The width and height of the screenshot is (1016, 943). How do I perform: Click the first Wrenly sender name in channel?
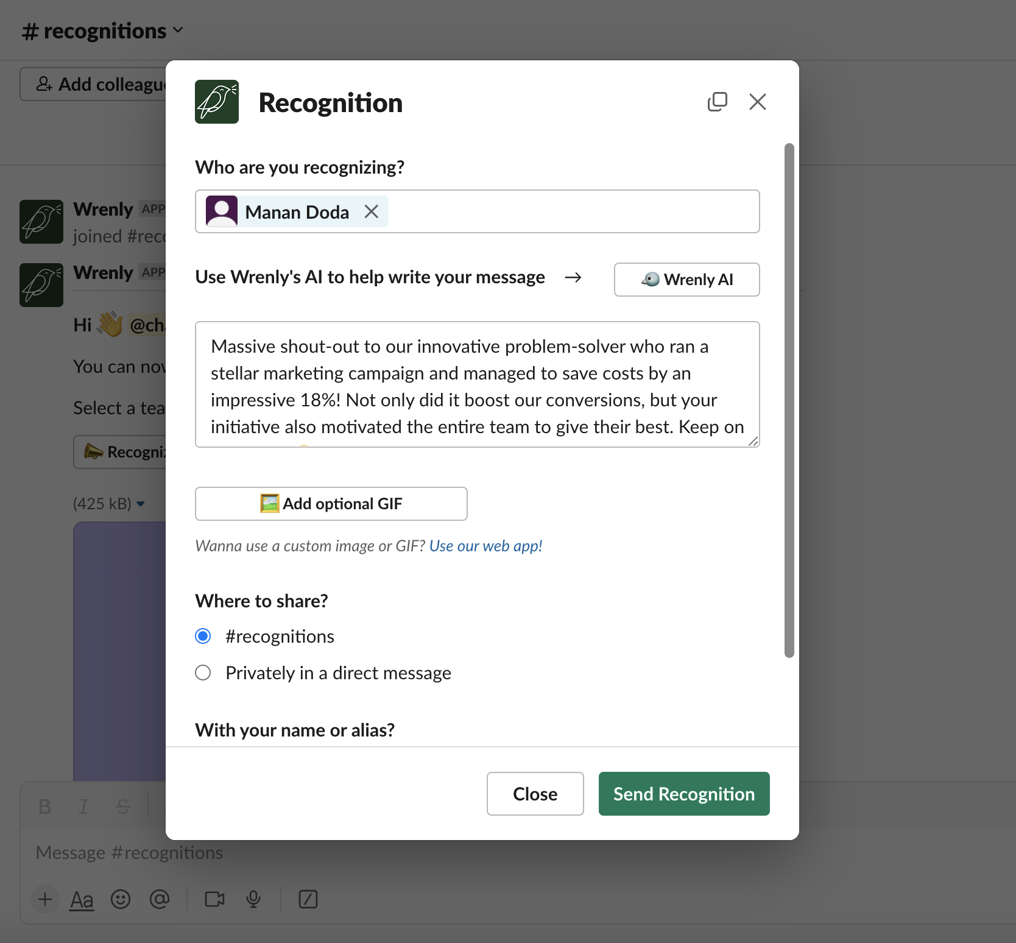(103, 209)
